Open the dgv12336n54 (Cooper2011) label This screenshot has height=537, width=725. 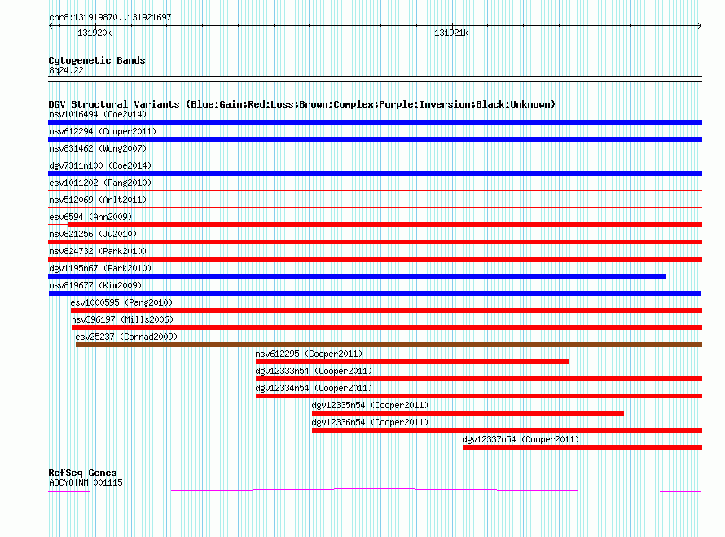[x=370, y=422]
